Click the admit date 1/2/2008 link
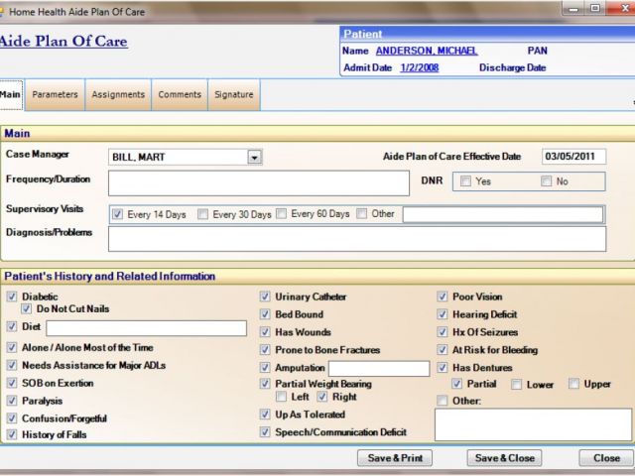Viewport: 635px width, 476px height. pos(419,67)
